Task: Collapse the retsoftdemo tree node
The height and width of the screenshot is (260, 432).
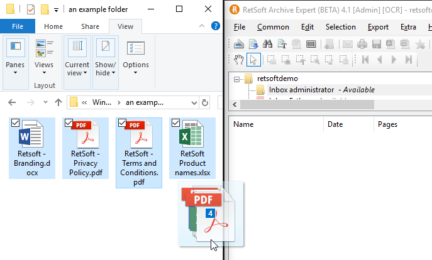Action: [x=236, y=79]
